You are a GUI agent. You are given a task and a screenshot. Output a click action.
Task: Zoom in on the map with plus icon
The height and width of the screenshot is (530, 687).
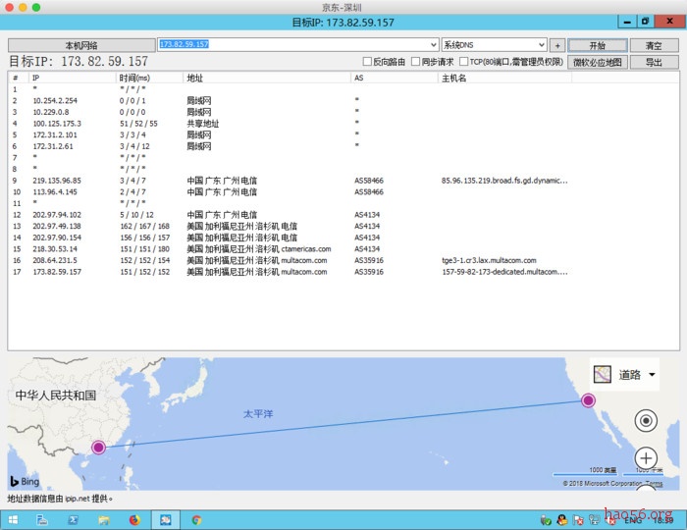click(x=646, y=458)
